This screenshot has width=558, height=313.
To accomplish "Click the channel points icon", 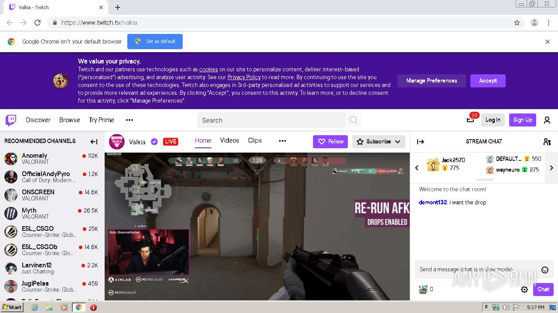I will pyautogui.click(x=423, y=290).
